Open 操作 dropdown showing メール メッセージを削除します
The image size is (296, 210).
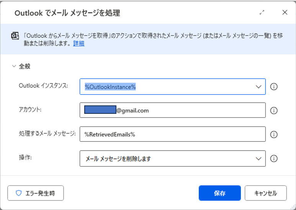[x=173, y=158]
